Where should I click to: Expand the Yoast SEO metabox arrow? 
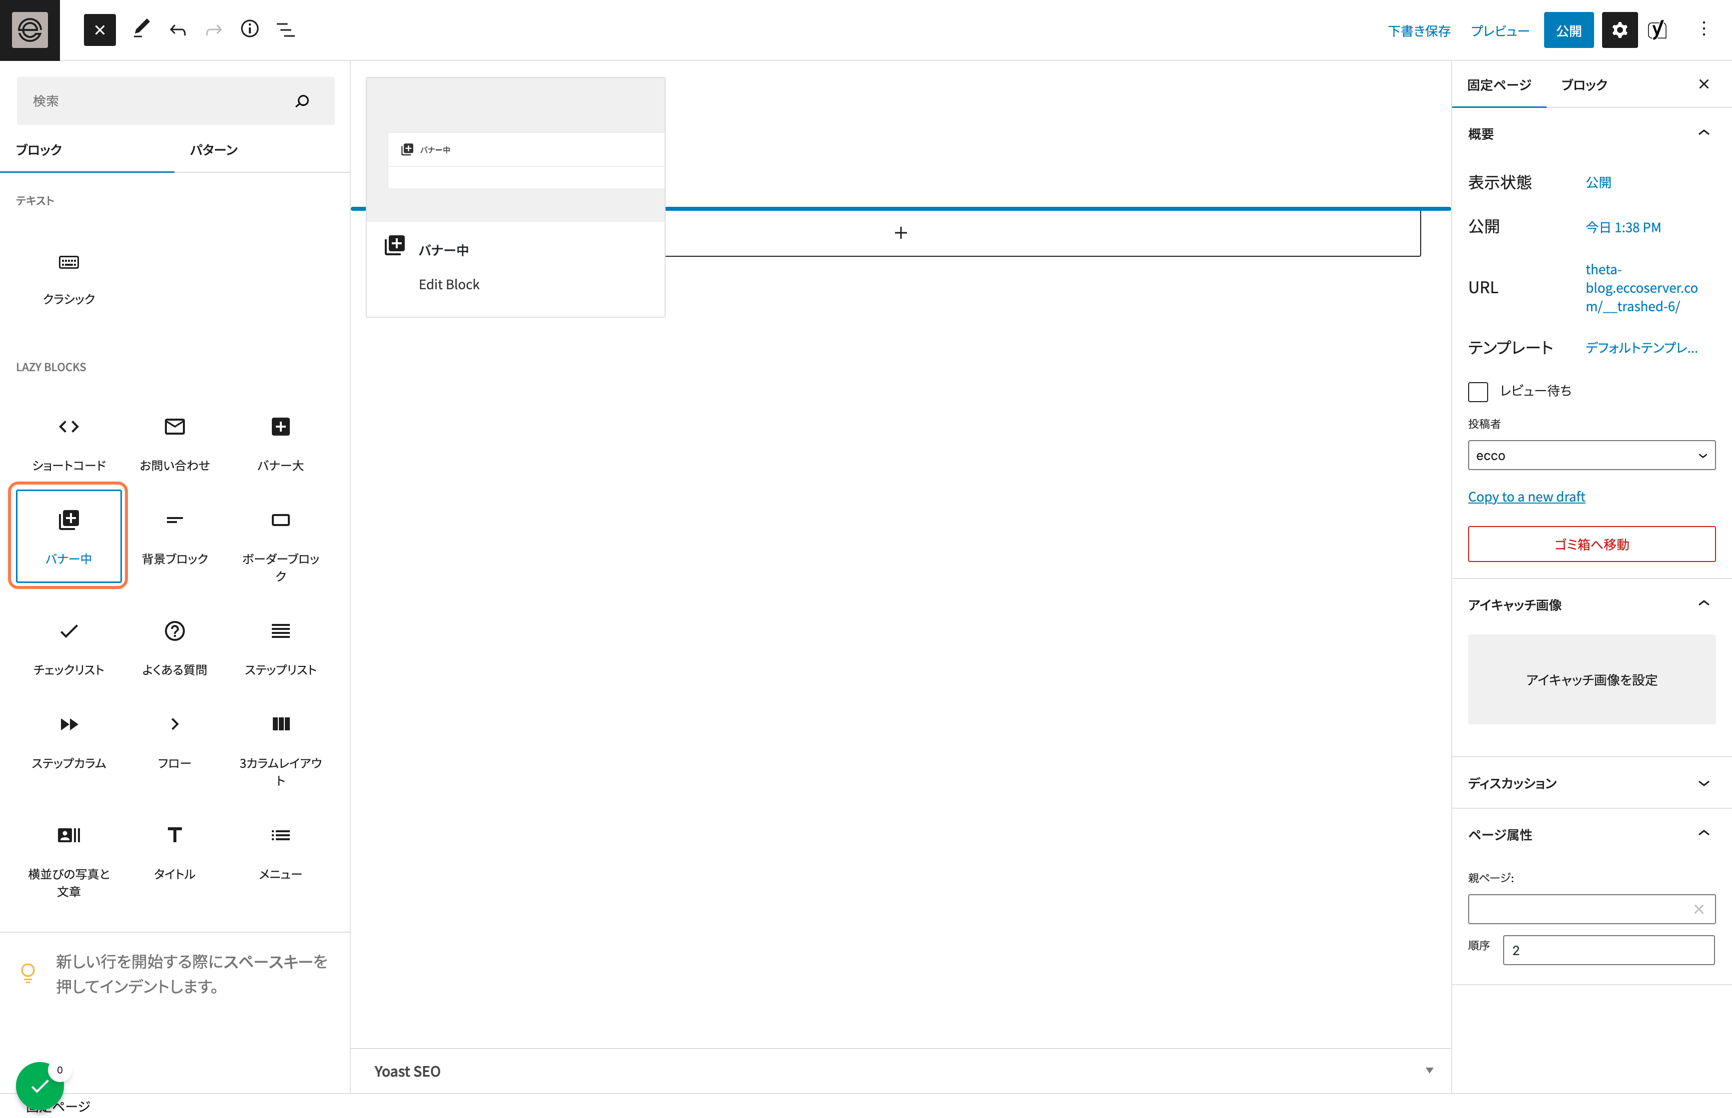click(1429, 1070)
